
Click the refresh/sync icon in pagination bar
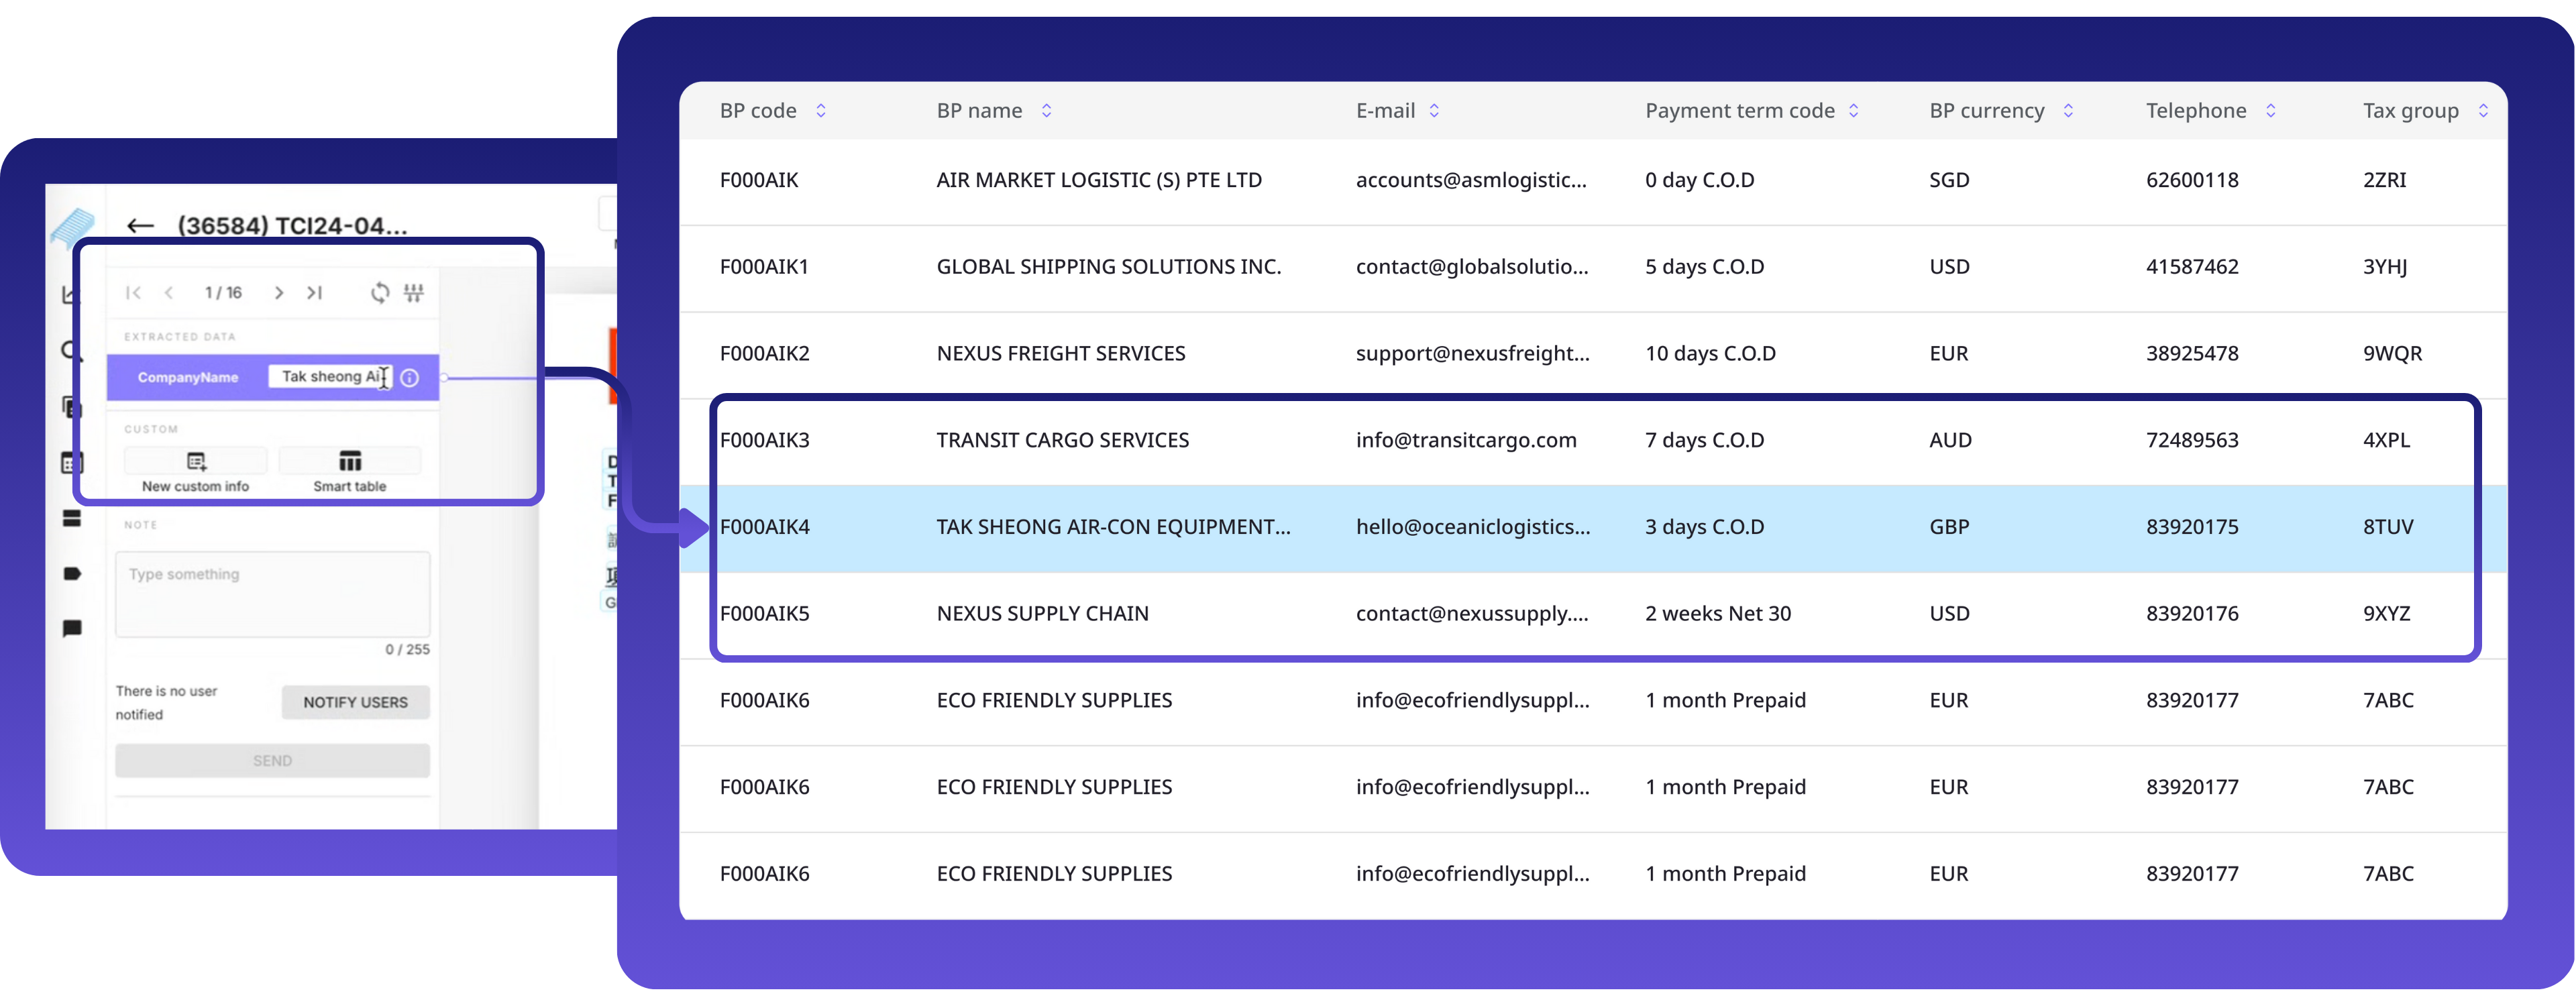pos(380,293)
